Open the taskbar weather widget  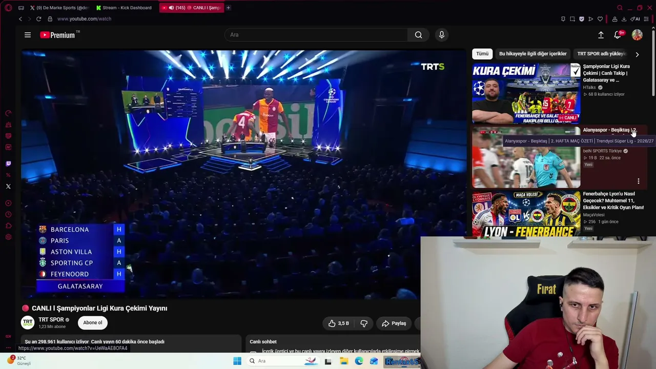19,361
